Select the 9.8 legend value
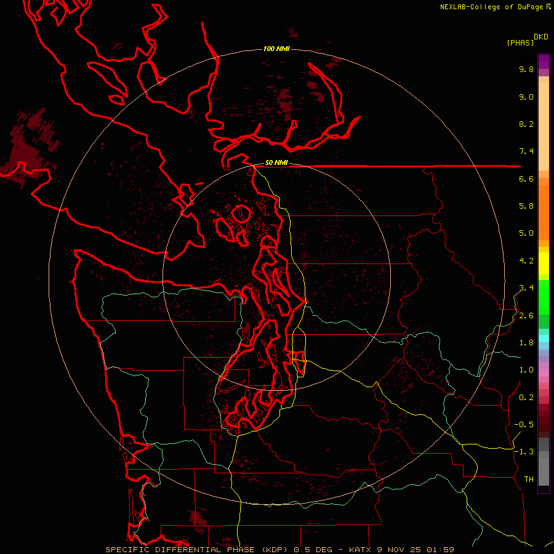 (x=526, y=70)
